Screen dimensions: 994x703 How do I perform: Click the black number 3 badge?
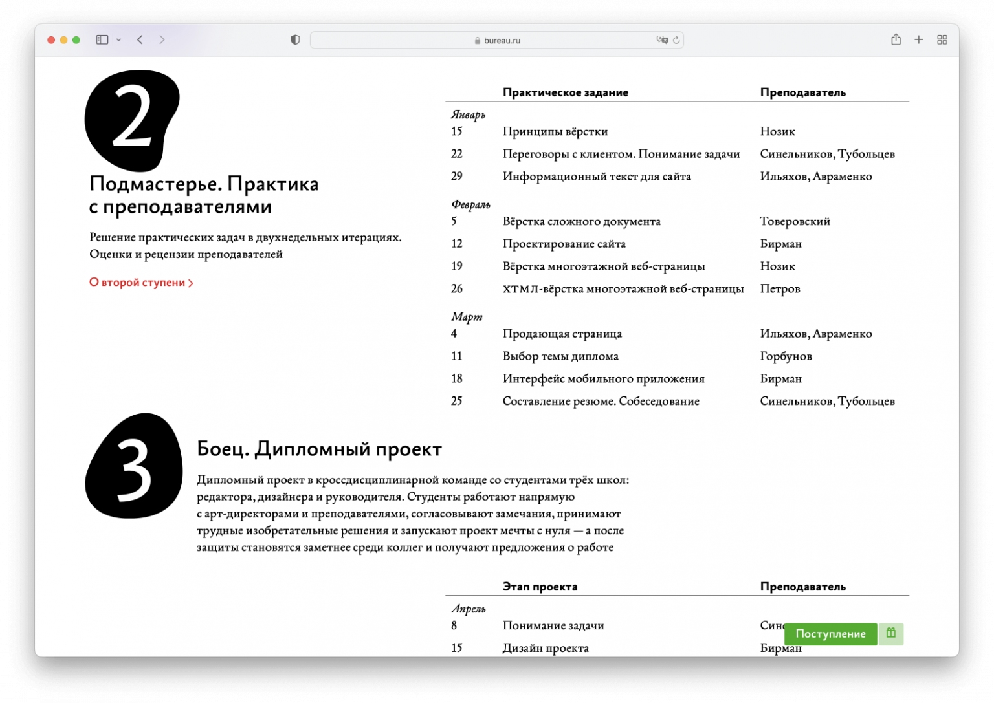coord(134,466)
